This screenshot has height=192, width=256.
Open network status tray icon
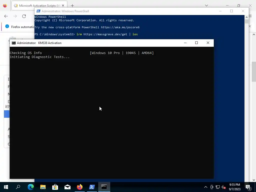coord(218,187)
